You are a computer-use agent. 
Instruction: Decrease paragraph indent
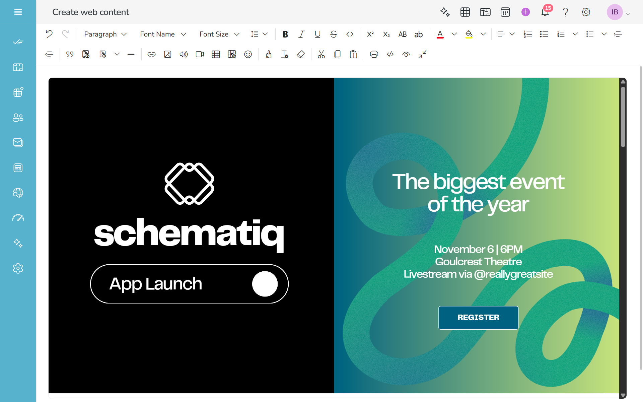click(x=49, y=54)
